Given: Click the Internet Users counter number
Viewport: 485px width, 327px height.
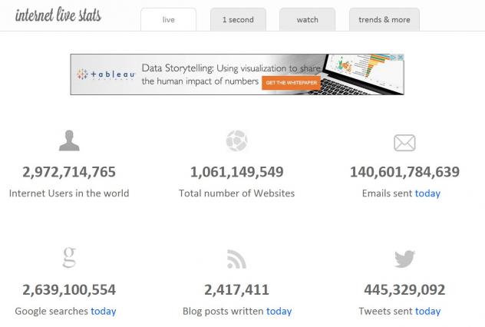Looking at the screenshot, I should (x=69, y=172).
